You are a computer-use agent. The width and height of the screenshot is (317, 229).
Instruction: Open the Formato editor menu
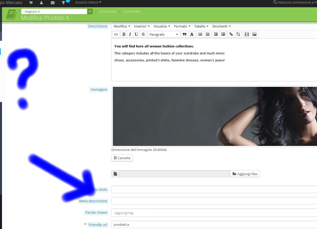(x=182, y=26)
